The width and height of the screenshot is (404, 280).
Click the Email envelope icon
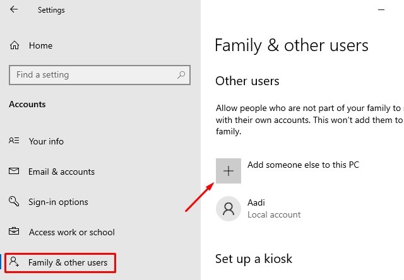tap(15, 172)
